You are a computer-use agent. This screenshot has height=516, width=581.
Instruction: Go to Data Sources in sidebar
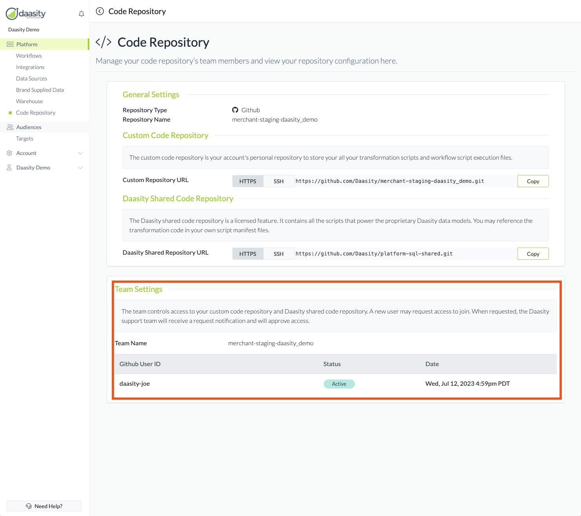click(32, 78)
